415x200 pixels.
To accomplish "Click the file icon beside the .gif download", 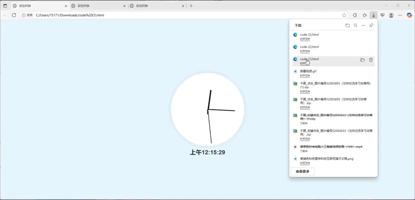I will pyautogui.click(x=295, y=71).
